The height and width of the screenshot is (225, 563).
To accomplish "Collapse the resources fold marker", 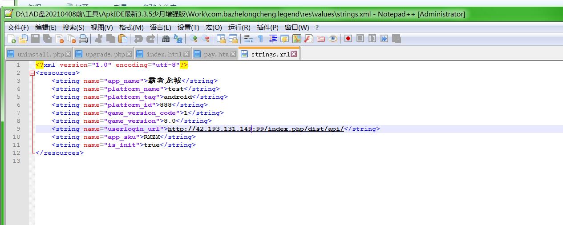I will pos(32,73).
